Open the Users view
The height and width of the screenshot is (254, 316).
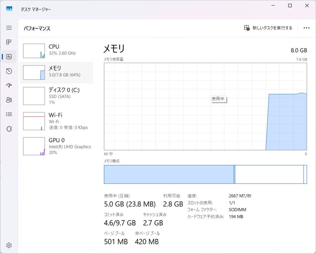(x=9, y=100)
